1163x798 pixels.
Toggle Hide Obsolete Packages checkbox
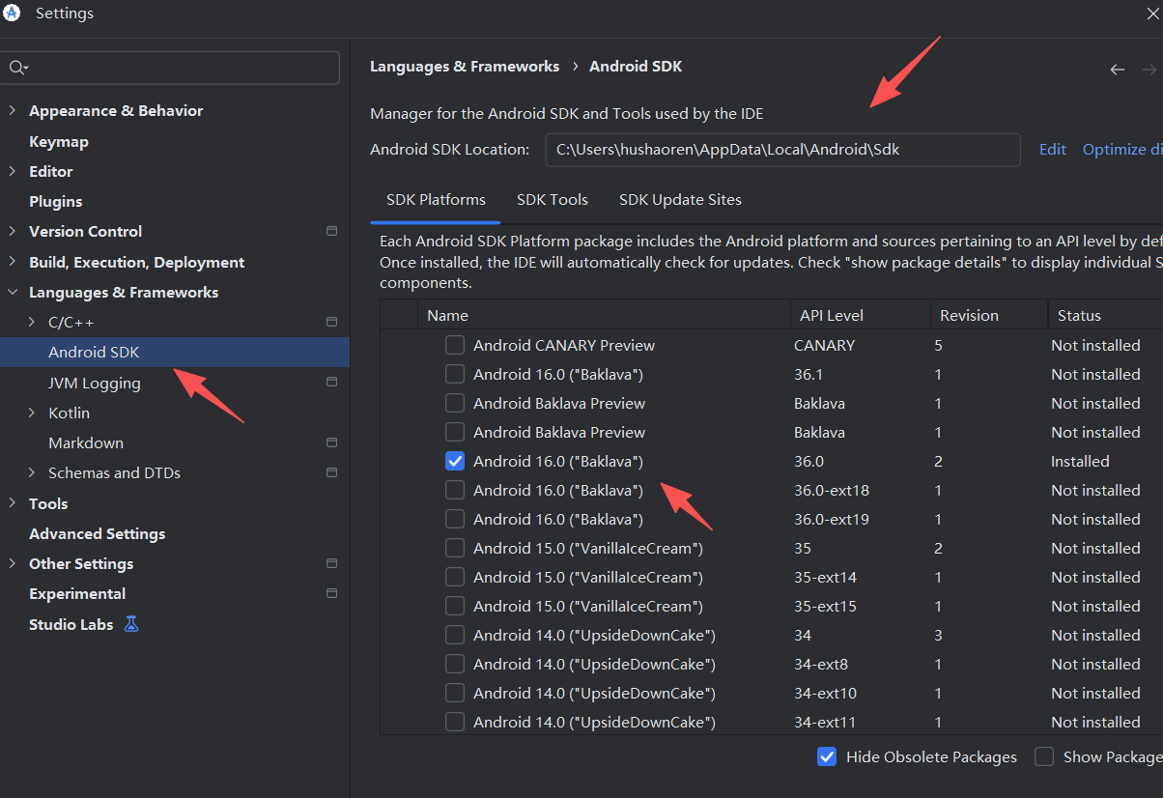[827, 756]
